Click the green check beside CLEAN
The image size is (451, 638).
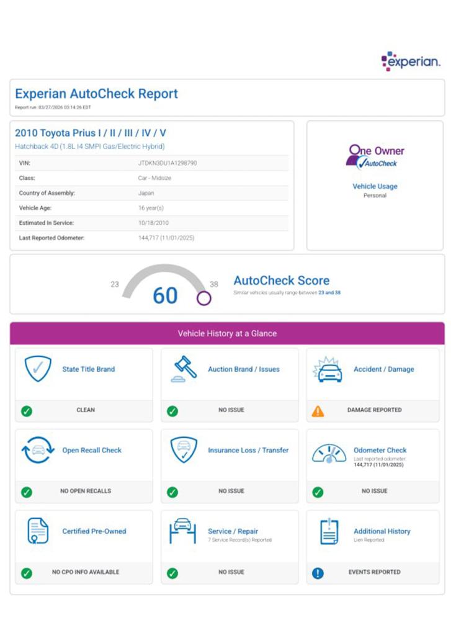[27, 411]
